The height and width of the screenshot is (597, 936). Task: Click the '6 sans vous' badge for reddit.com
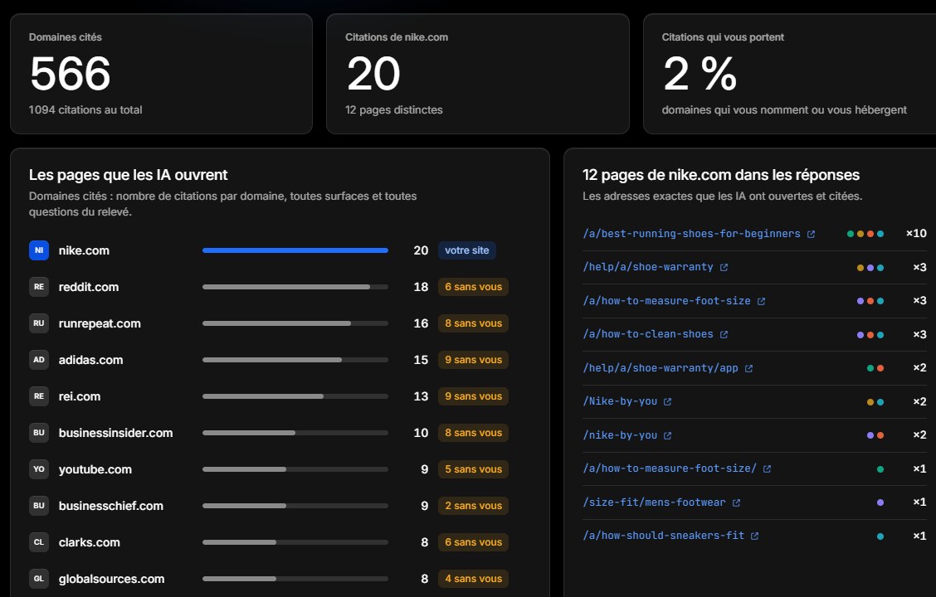coord(473,287)
